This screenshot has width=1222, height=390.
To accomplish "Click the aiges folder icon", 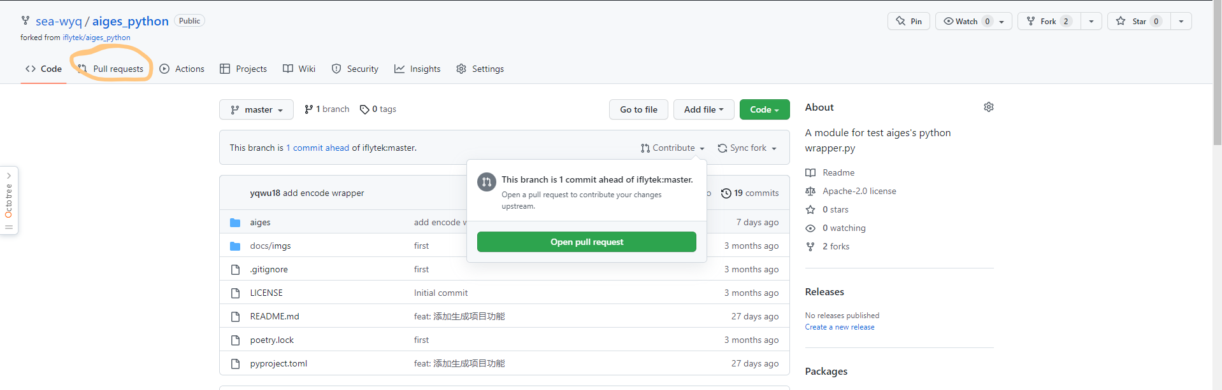I will (x=235, y=223).
